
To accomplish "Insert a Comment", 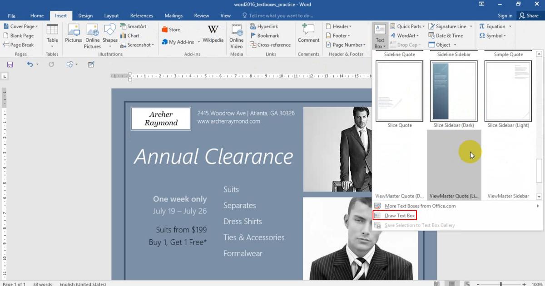I will point(308,35).
